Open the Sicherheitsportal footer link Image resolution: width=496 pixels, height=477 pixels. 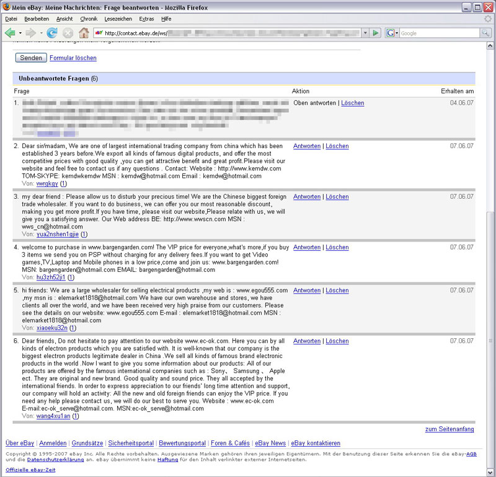(131, 443)
